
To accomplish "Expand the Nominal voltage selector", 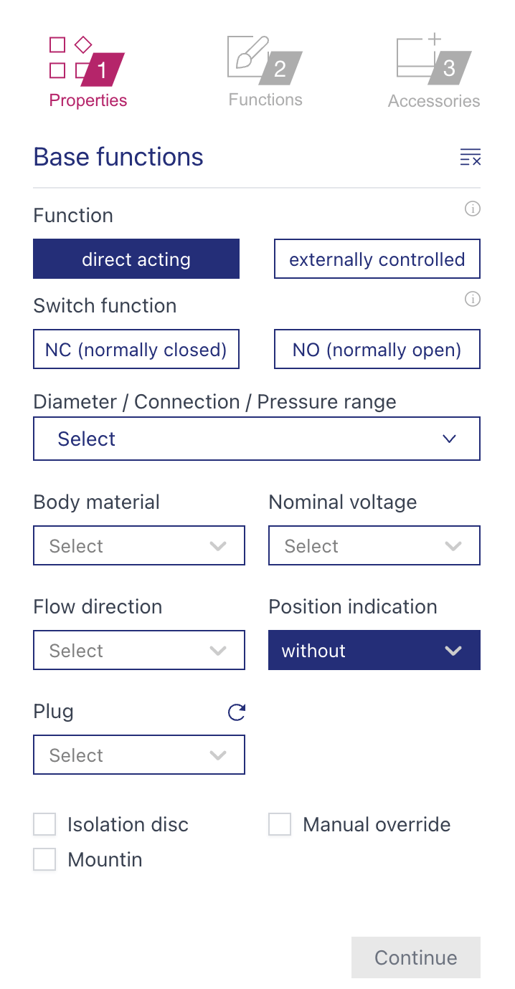I will point(374,545).
